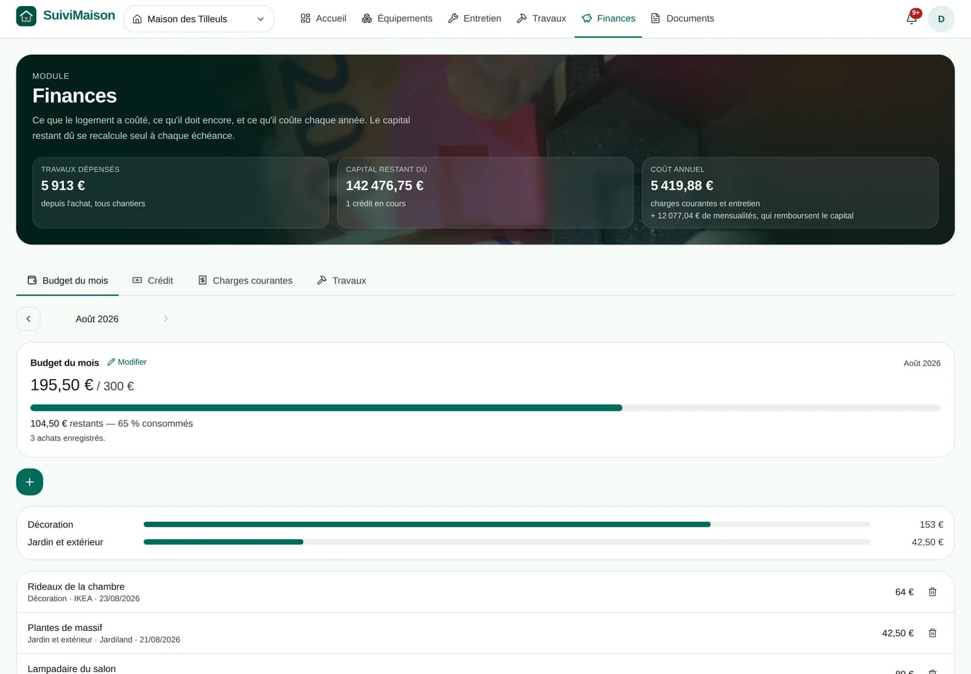Open Accueil in the top navigation
The image size is (971, 674).
point(323,18)
